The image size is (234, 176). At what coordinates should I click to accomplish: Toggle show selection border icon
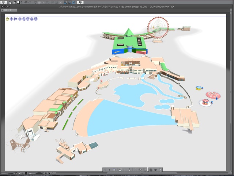pyautogui.click(x=60, y=2)
